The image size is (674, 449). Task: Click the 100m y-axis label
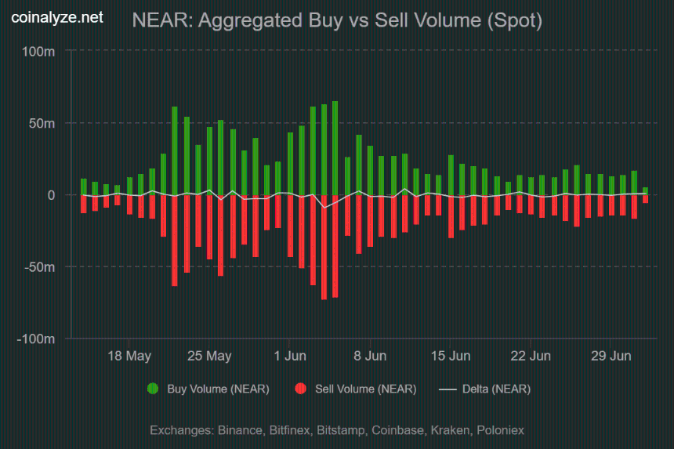38,52
